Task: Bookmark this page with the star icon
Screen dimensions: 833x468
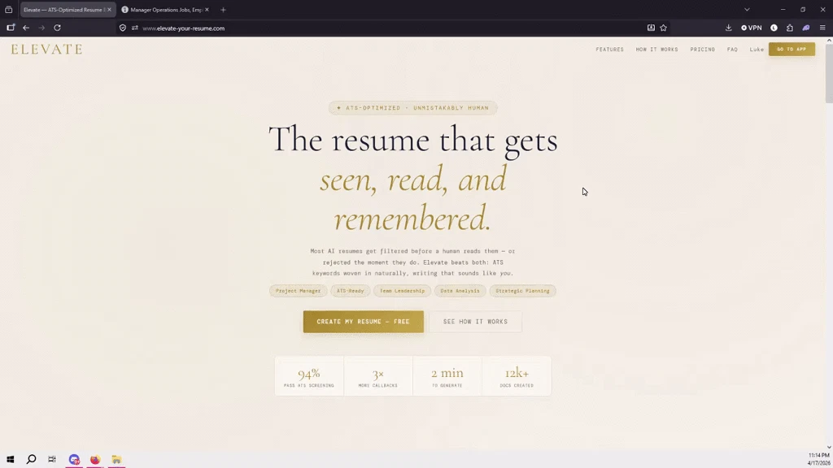Action: tap(664, 28)
